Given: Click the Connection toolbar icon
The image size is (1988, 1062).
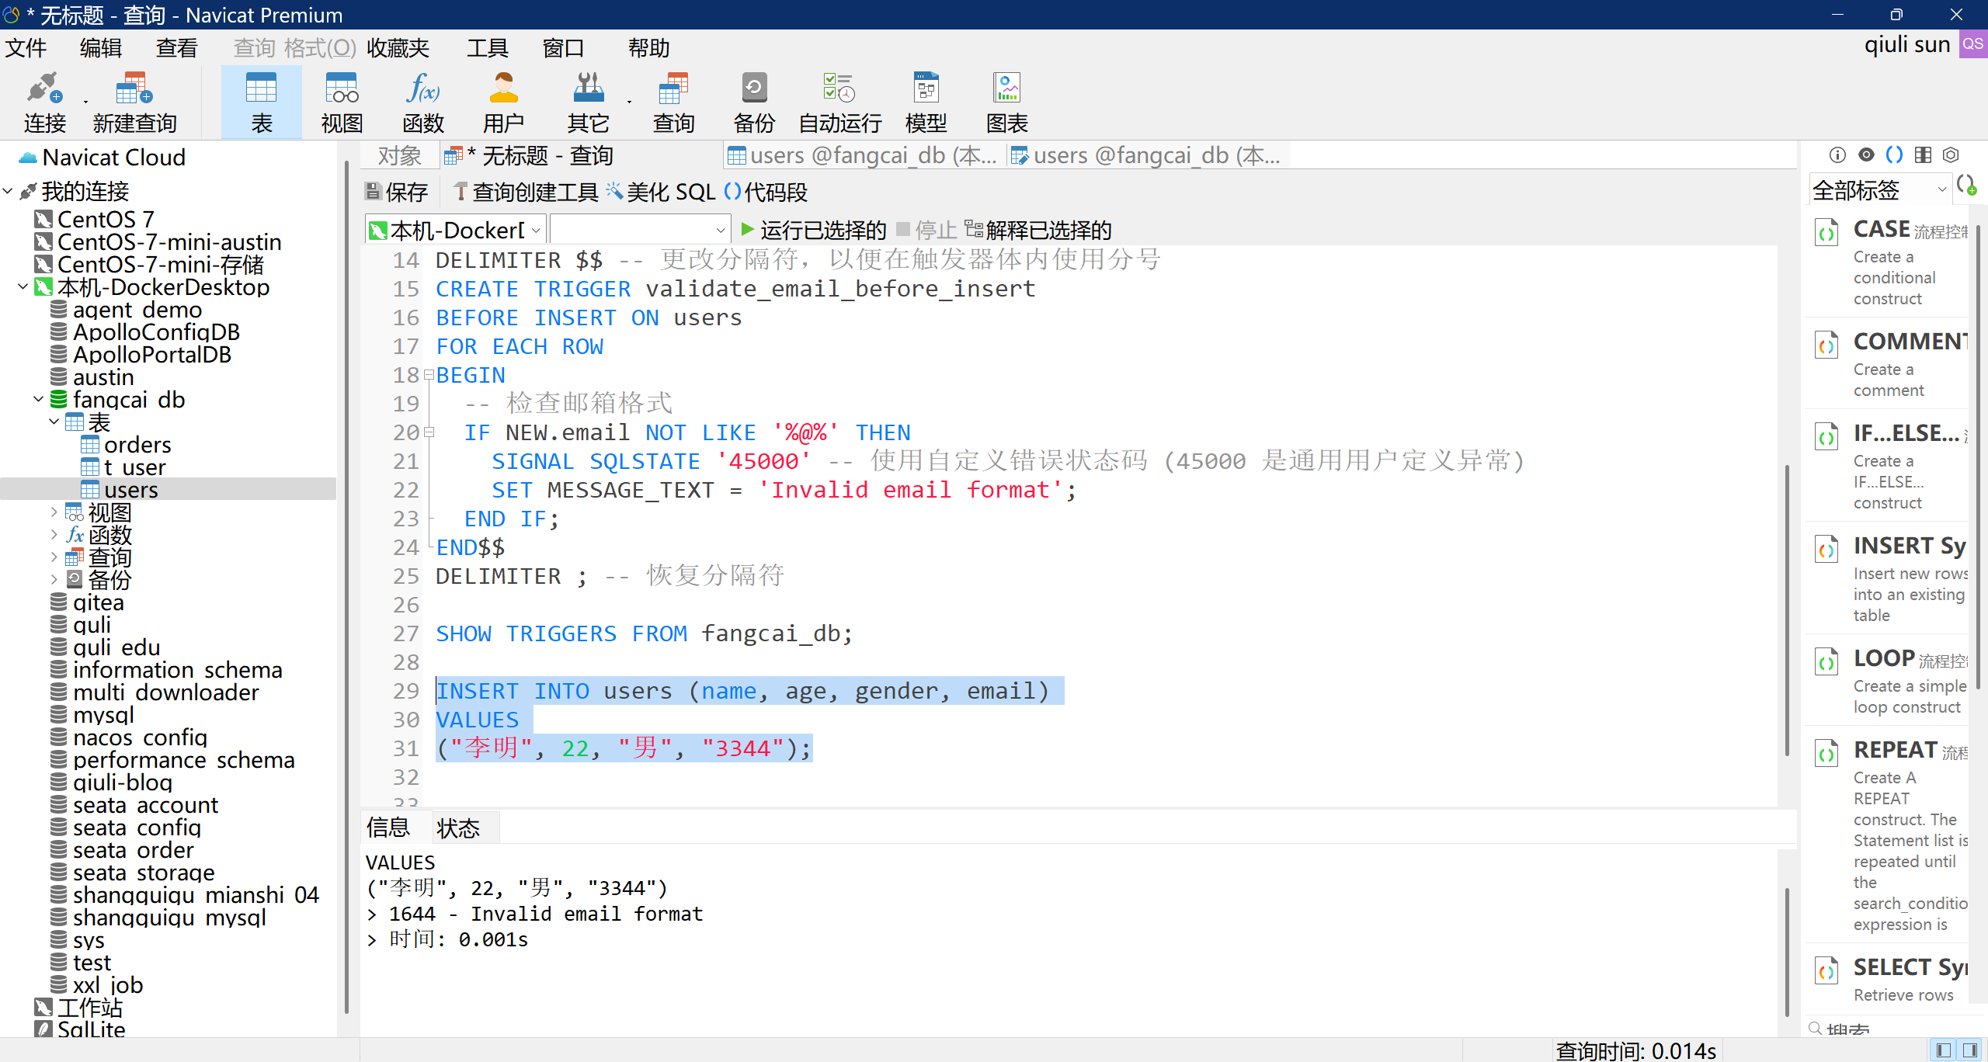Looking at the screenshot, I should (43, 102).
